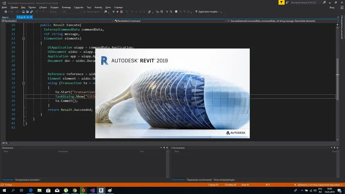Click the quick launch magnifier icon

[324, 2]
